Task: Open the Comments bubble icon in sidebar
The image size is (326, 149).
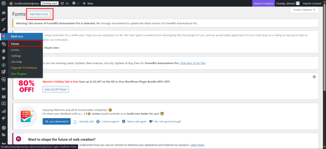Action: click(x=4, y=58)
